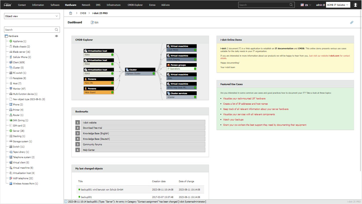Click the SAN Zoning icon

(11, 120)
